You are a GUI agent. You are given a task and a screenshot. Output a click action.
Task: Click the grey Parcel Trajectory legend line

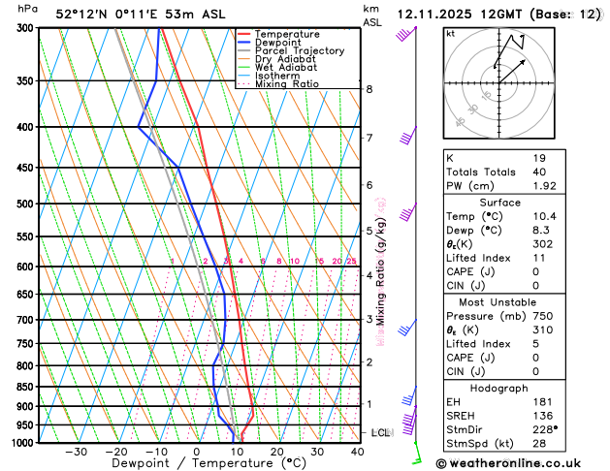click(x=244, y=50)
